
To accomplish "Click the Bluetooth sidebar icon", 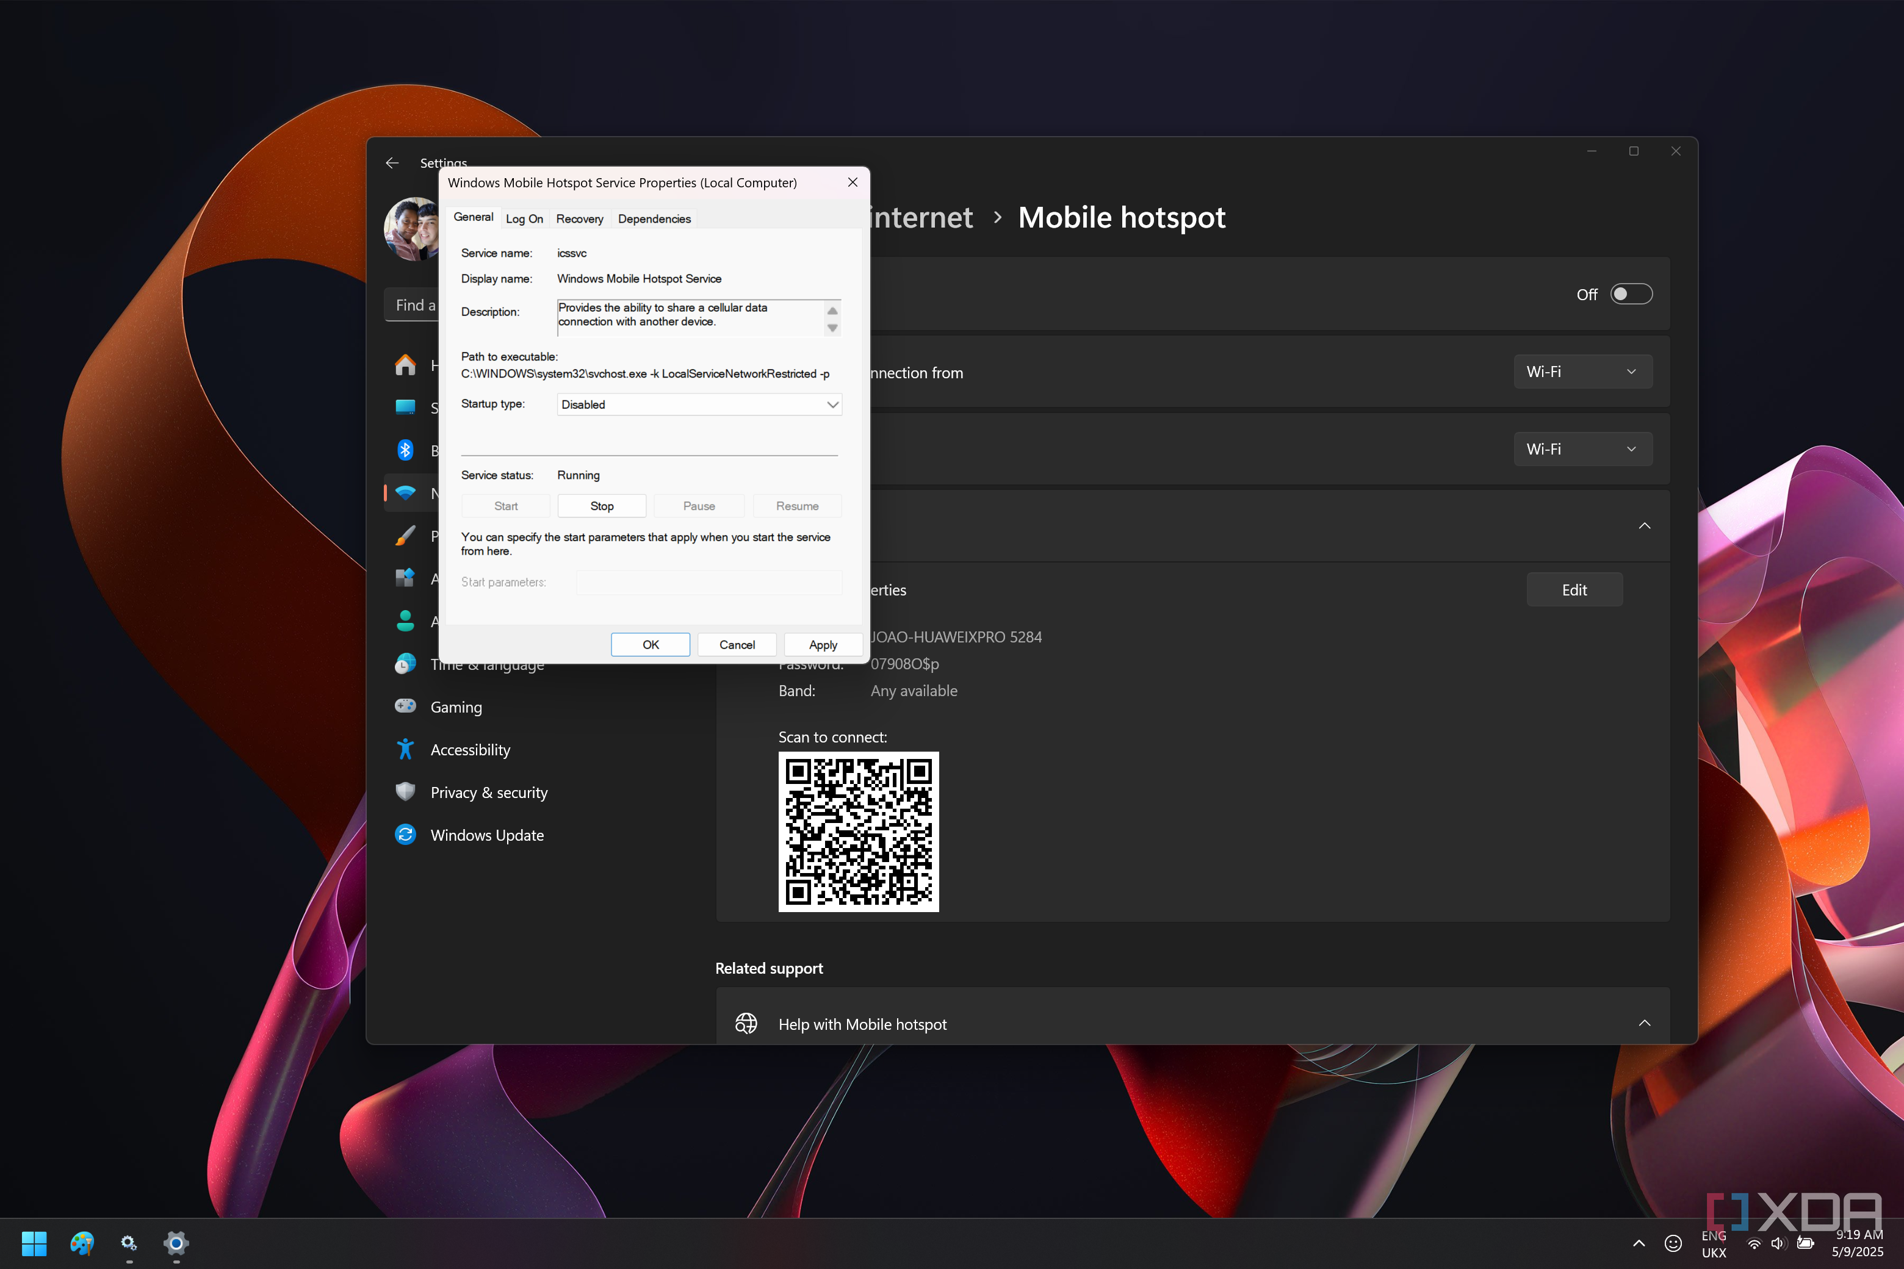I will coord(406,450).
